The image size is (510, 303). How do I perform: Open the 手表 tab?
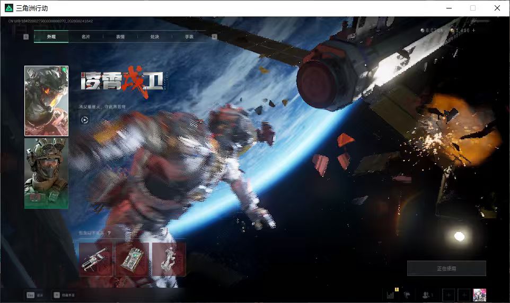189,37
